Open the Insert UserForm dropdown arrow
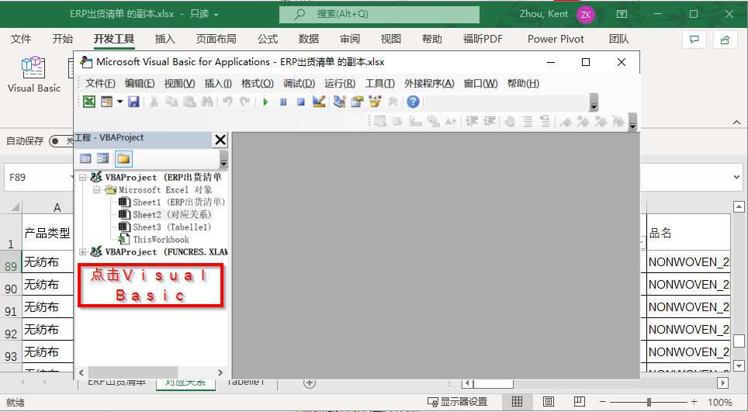 tap(119, 102)
